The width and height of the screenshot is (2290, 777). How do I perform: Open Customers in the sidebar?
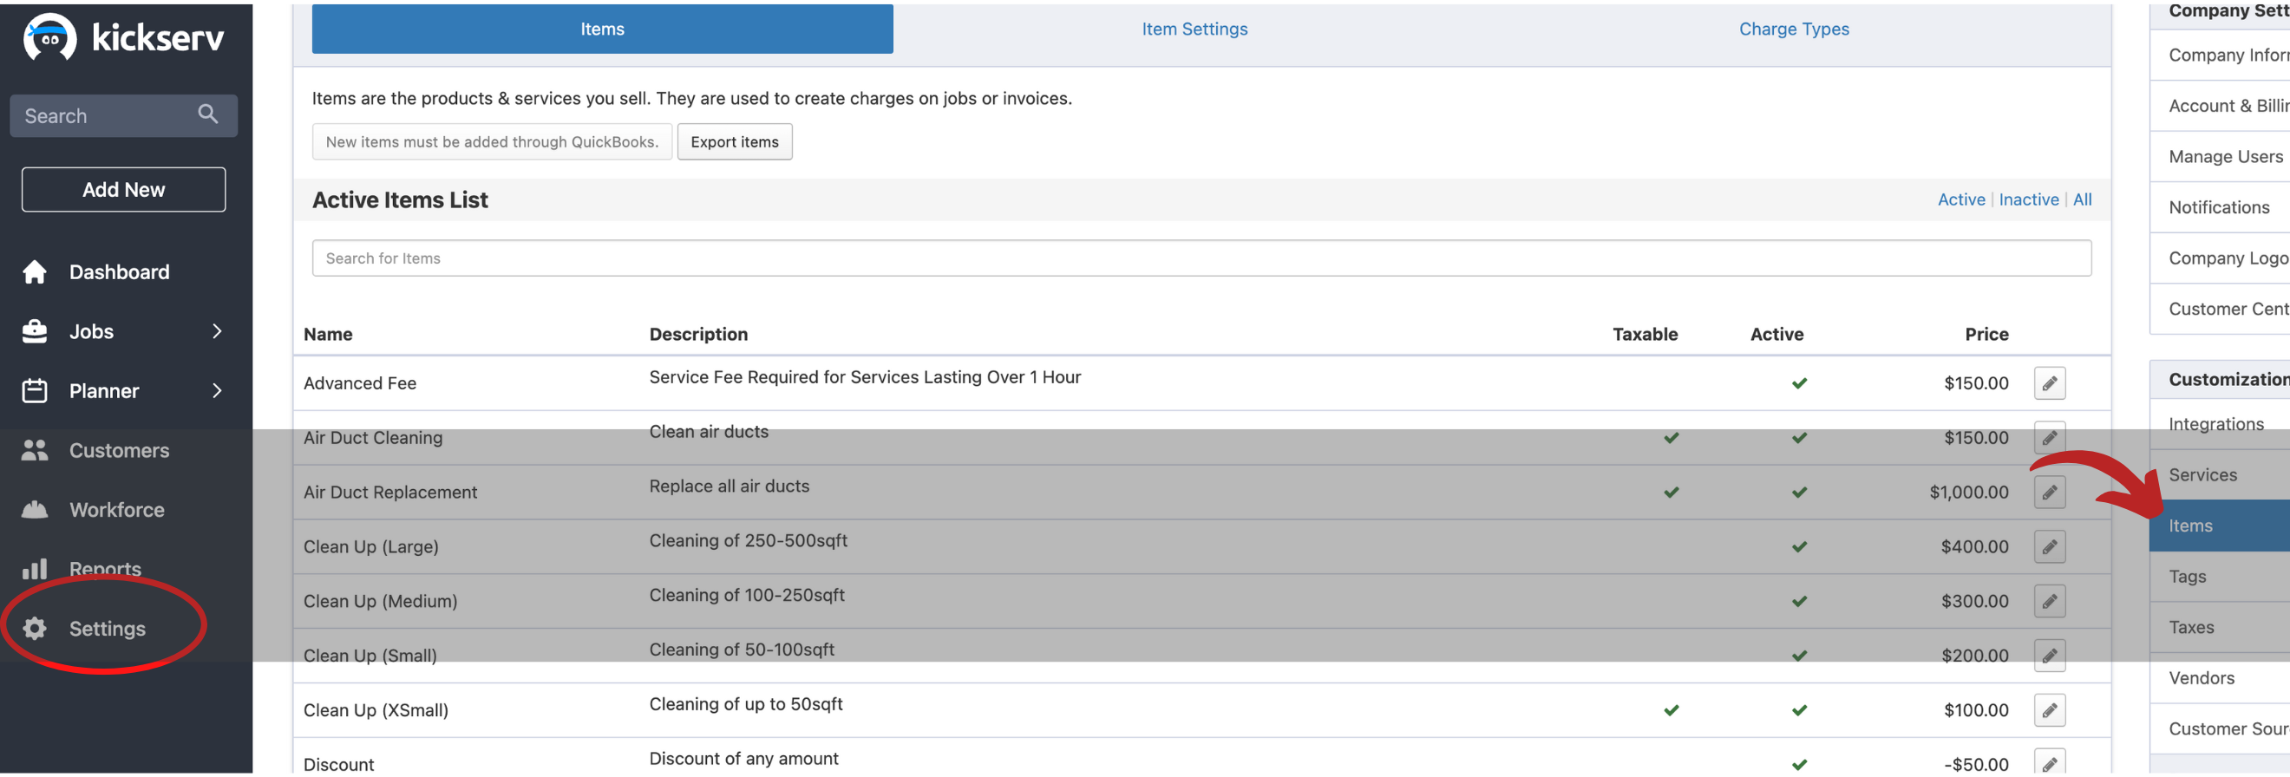tap(119, 451)
